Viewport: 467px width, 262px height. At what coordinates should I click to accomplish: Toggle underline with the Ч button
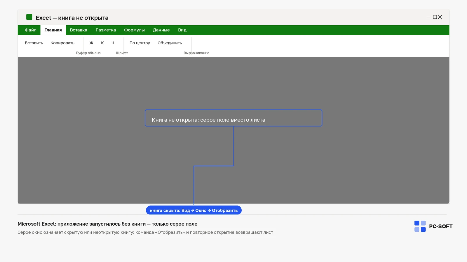coord(113,43)
